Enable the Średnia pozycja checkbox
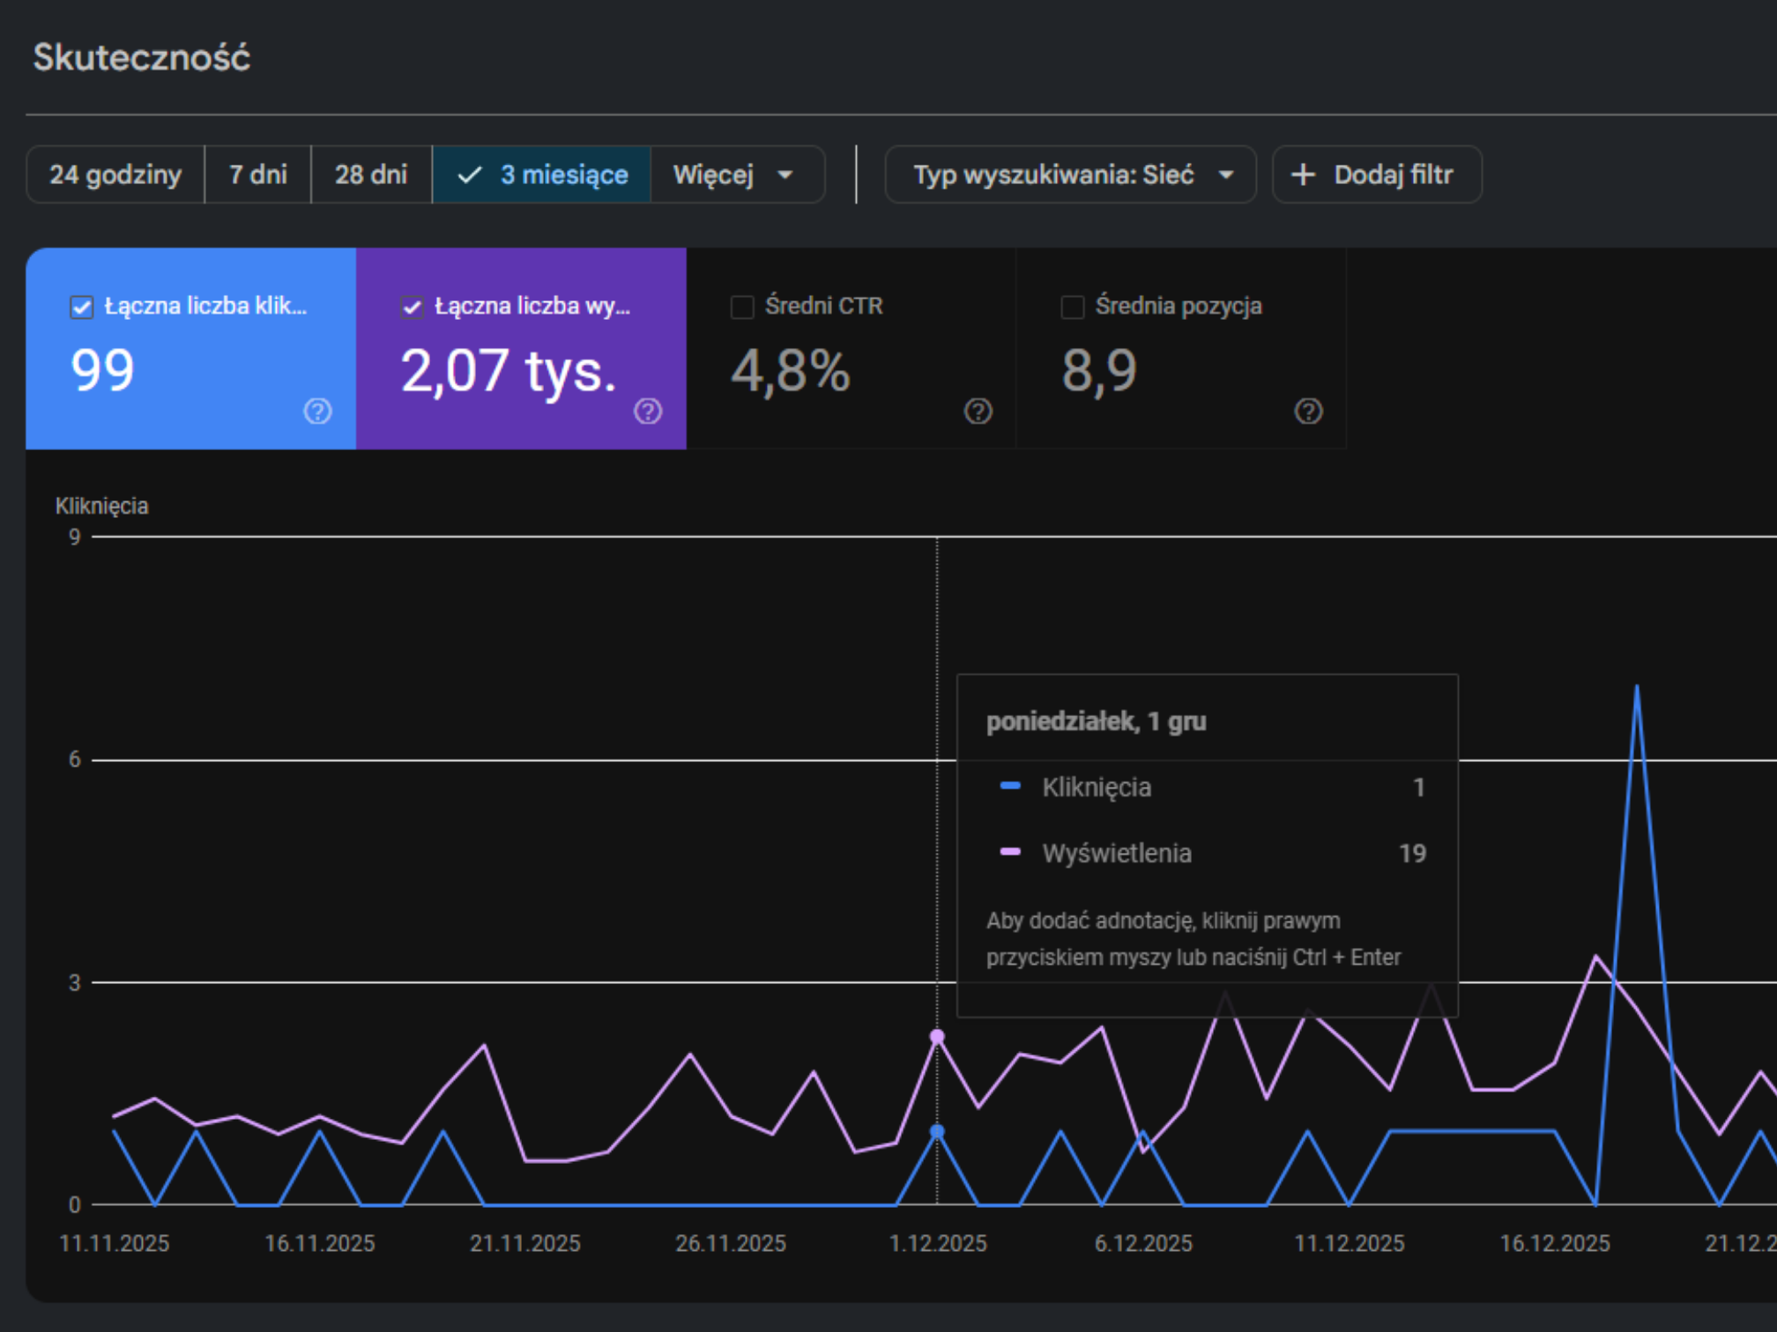1777x1332 pixels. (x=1072, y=307)
